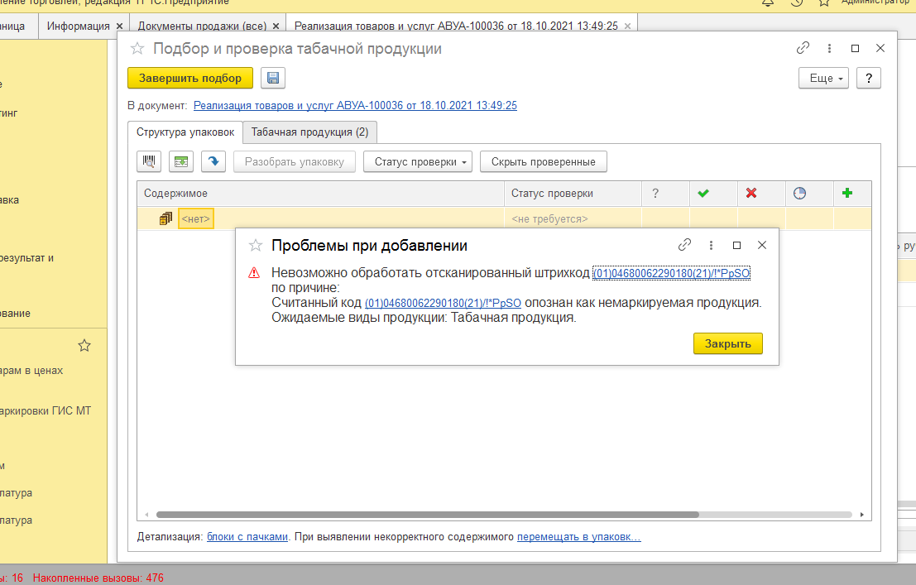Click the green table toolbar icon

coord(181,162)
